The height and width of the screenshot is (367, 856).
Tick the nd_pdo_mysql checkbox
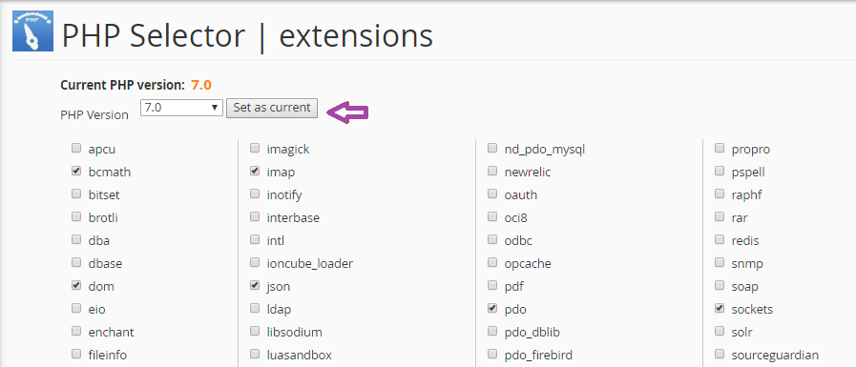coord(492,148)
